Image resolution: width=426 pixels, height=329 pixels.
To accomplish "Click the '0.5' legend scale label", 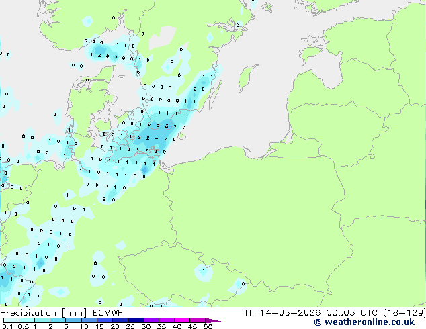I will (x=24, y=326).
